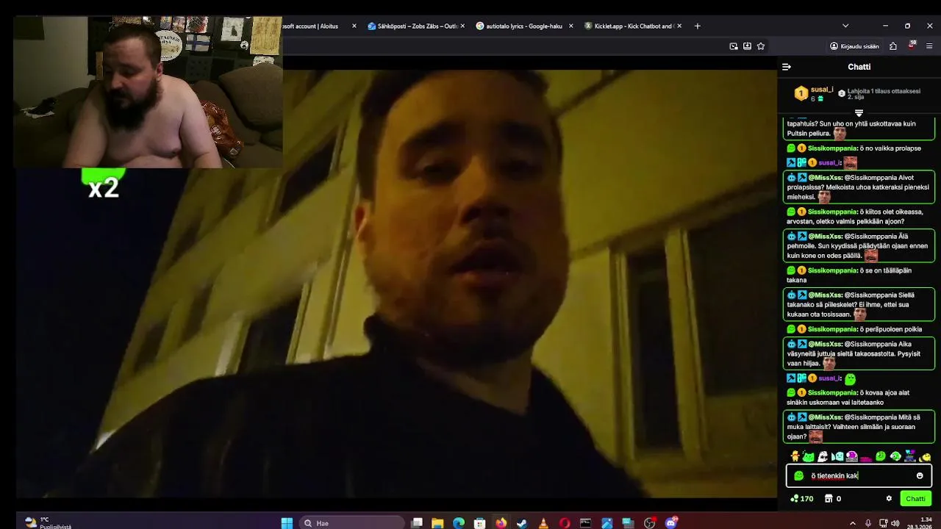The height and width of the screenshot is (529, 941).
Task: Click the MissXss message about Aivot prolapsissa
Action: coord(859,187)
